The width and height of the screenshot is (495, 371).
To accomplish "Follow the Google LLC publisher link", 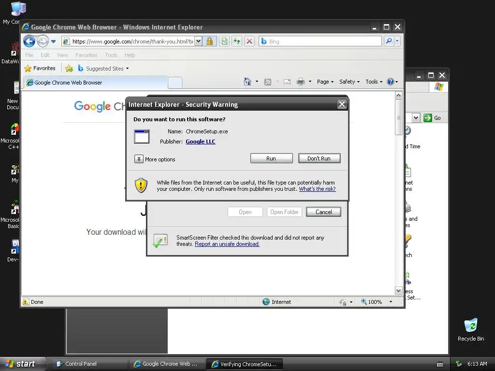I will (x=201, y=142).
